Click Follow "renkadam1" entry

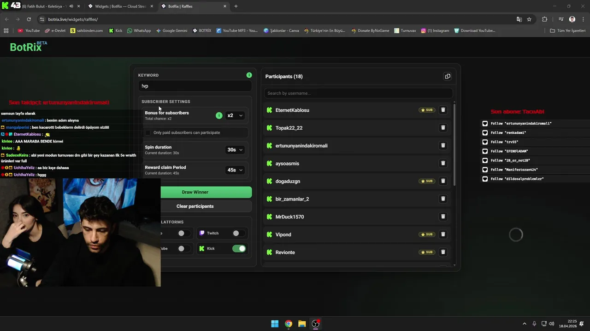click(508, 133)
